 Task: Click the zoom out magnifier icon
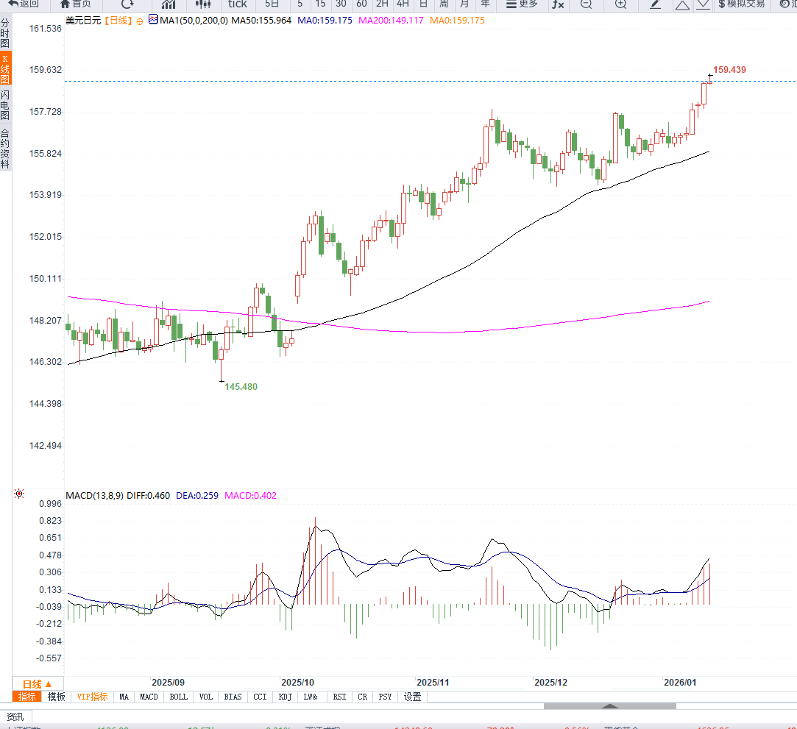coord(586,4)
